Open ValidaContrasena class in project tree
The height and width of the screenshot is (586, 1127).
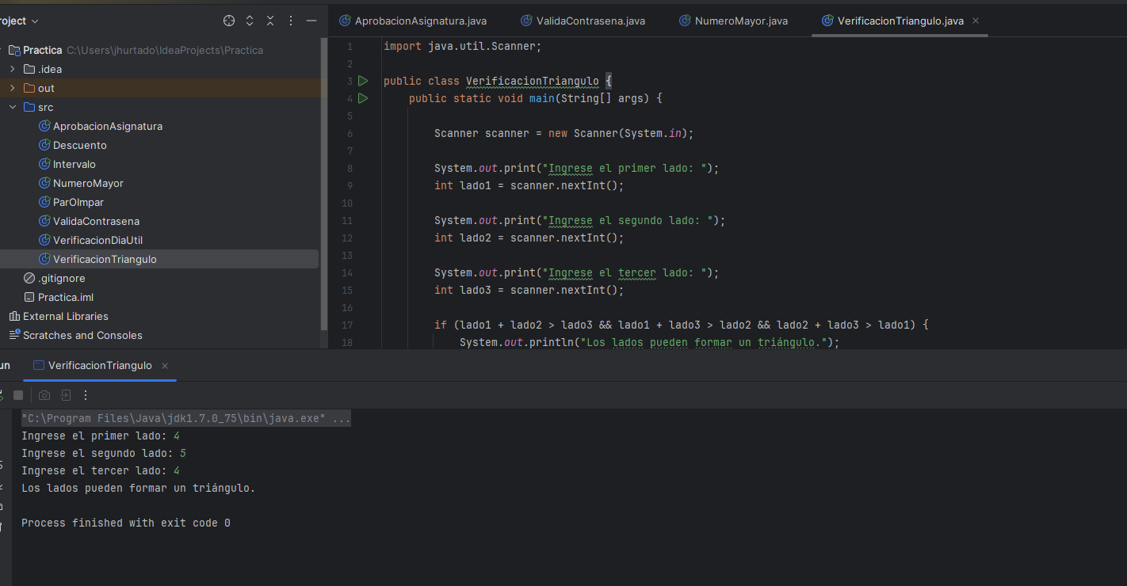96,221
